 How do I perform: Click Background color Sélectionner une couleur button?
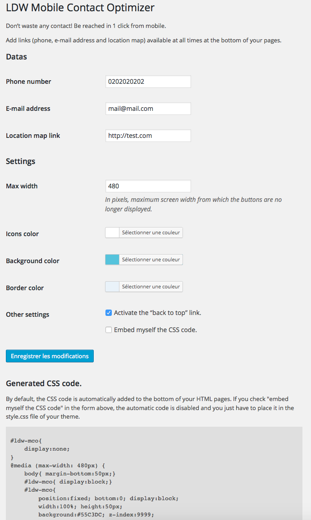pyautogui.click(x=151, y=260)
